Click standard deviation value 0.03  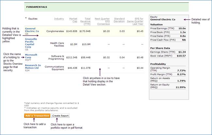coord(122,31)
